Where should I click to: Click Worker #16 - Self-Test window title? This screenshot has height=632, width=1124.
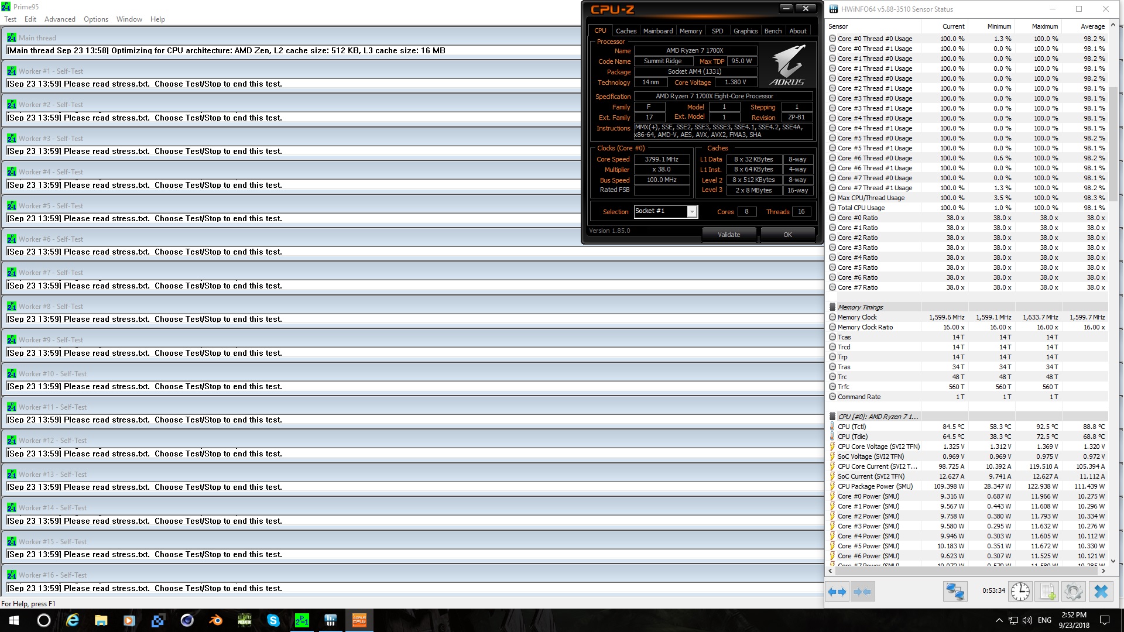coord(53,575)
